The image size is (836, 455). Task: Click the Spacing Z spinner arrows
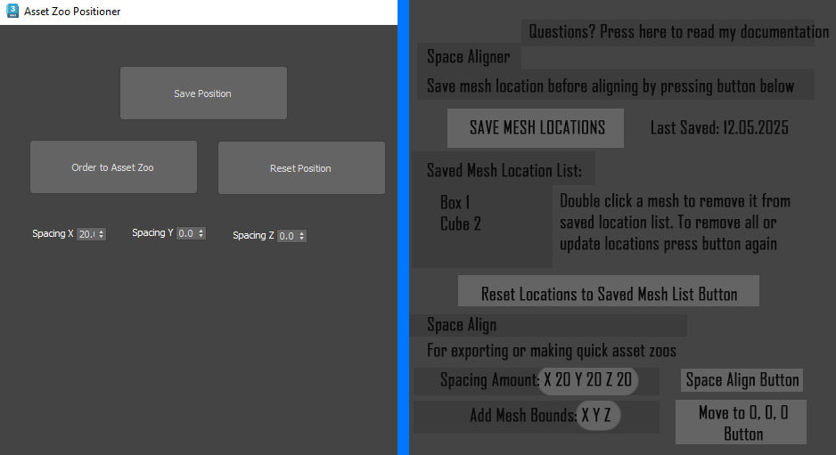click(302, 235)
